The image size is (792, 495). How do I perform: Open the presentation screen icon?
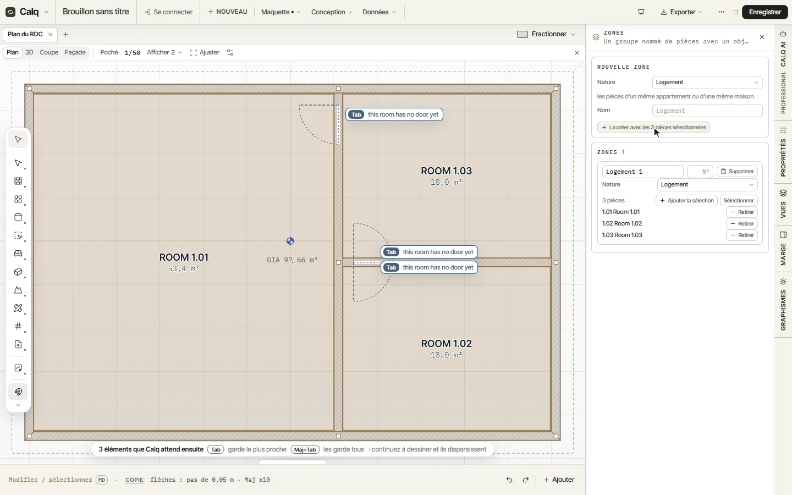[x=641, y=12]
